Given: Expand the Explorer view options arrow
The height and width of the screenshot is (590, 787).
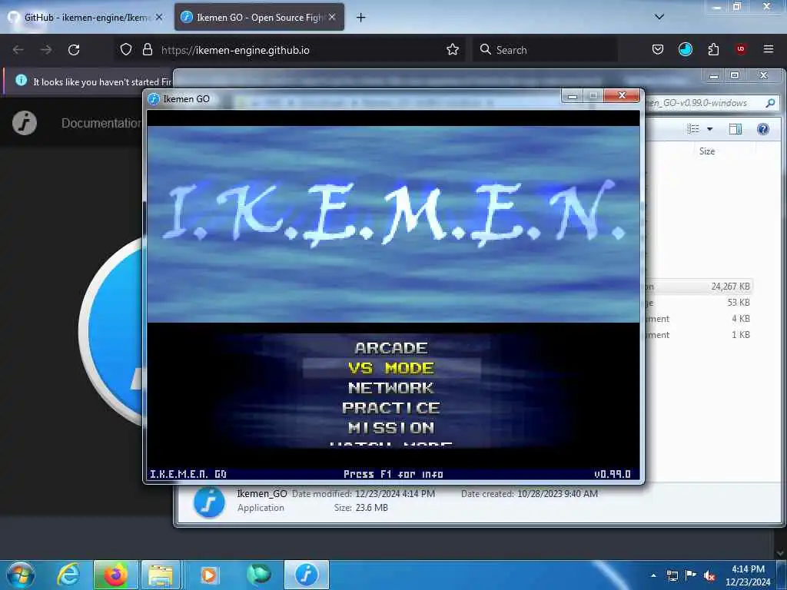Looking at the screenshot, I should click(x=709, y=129).
